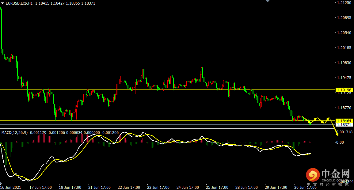Select the horizontal line at 1.19196

point(168,90)
